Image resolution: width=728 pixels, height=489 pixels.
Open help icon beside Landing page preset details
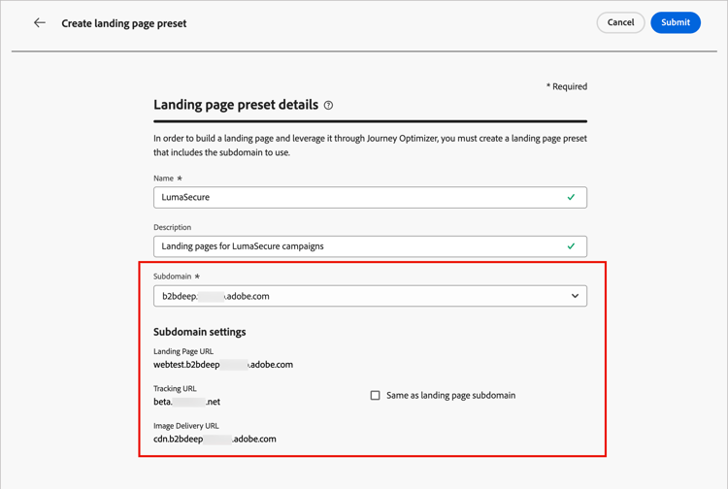(x=328, y=106)
